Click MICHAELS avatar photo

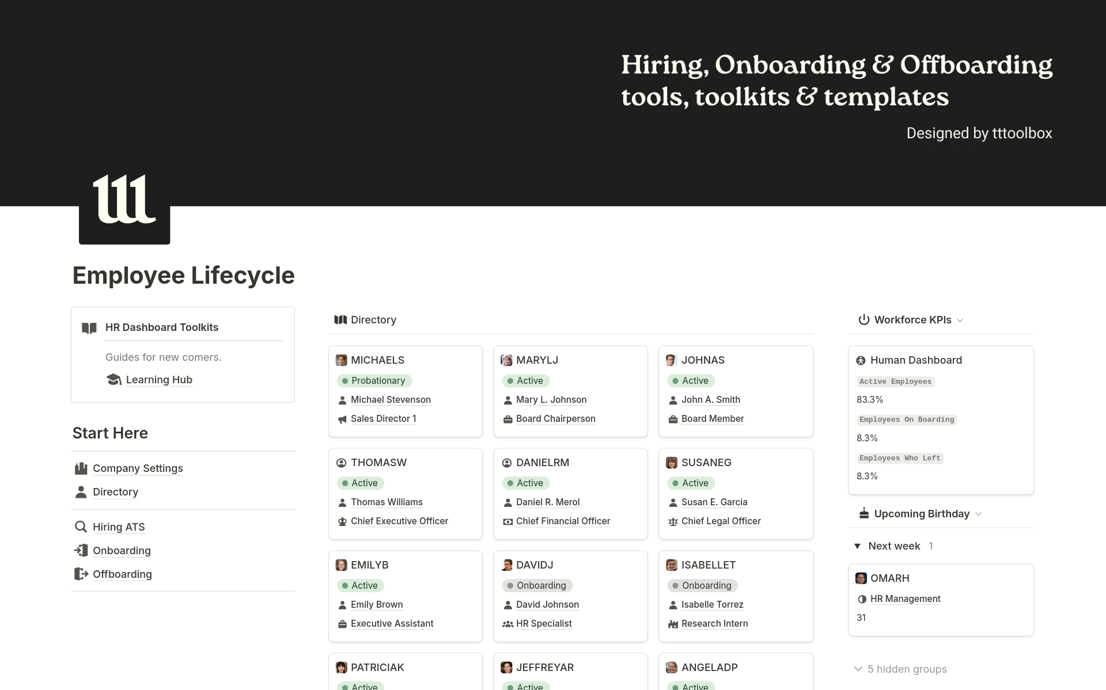click(342, 360)
